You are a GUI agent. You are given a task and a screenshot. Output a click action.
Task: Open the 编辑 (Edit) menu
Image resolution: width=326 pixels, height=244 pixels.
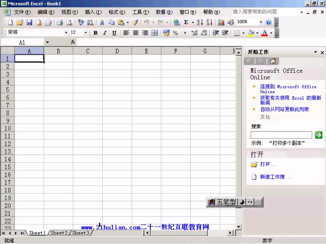(x=46, y=12)
